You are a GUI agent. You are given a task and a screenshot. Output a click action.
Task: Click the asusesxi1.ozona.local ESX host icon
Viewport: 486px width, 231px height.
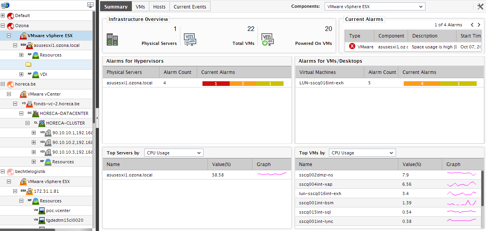pyautogui.click(x=29, y=45)
